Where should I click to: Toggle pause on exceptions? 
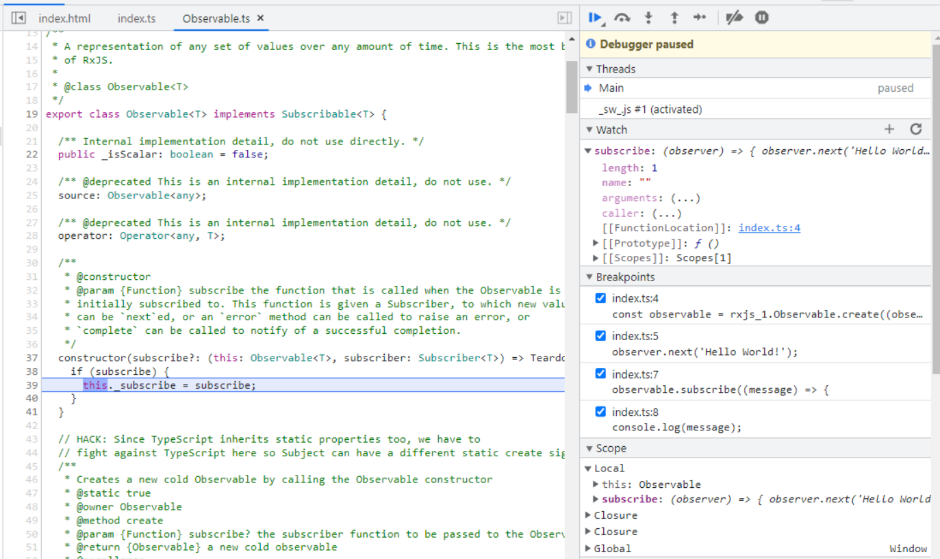(x=761, y=18)
